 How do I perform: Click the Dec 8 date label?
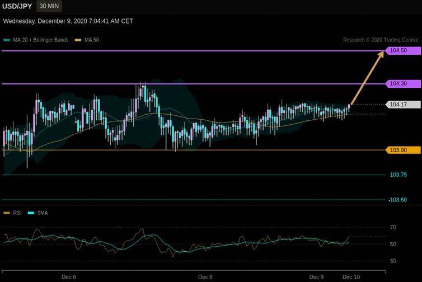click(x=205, y=277)
